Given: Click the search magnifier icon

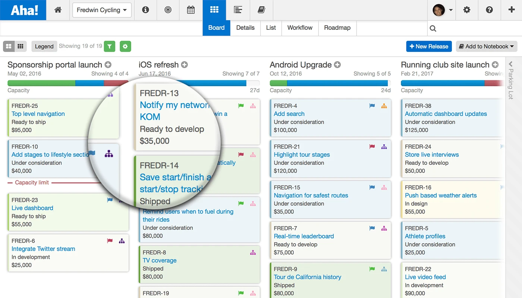Looking at the screenshot, I should pyautogui.click(x=433, y=28).
